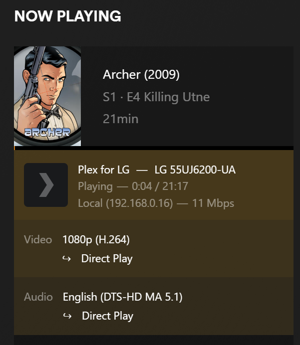Open the Archer (2009) show title
The height and width of the screenshot is (345, 300).
point(141,75)
